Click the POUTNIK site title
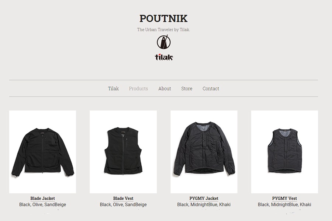The image size is (332, 221). click(x=163, y=18)
